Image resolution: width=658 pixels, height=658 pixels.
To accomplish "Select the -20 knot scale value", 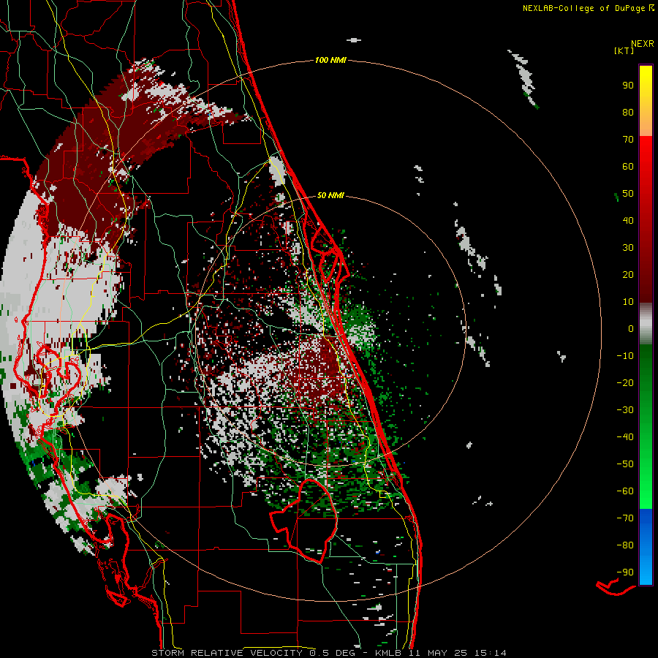I will point(625,382).
